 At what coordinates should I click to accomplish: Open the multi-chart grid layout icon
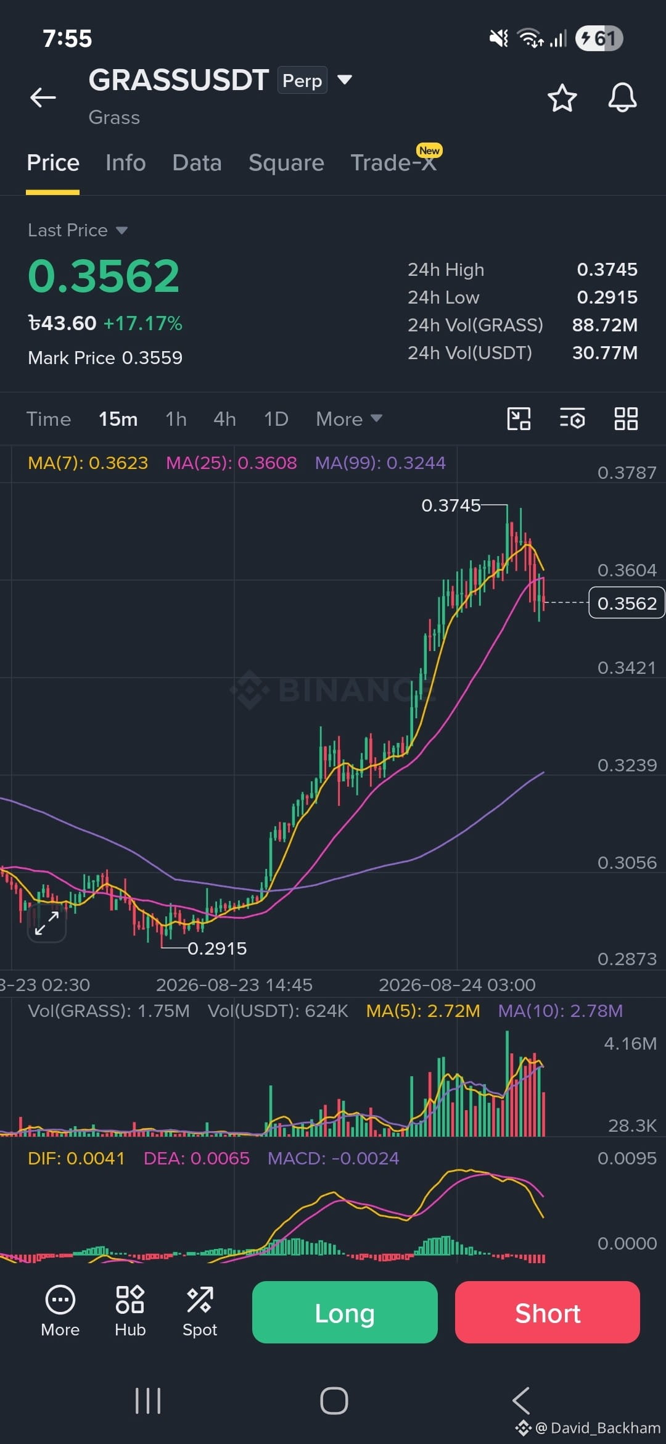[x=626, y=419]
